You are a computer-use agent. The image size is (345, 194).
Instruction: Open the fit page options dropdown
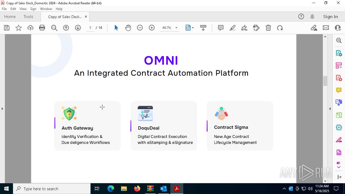click(x=190, y=28)
